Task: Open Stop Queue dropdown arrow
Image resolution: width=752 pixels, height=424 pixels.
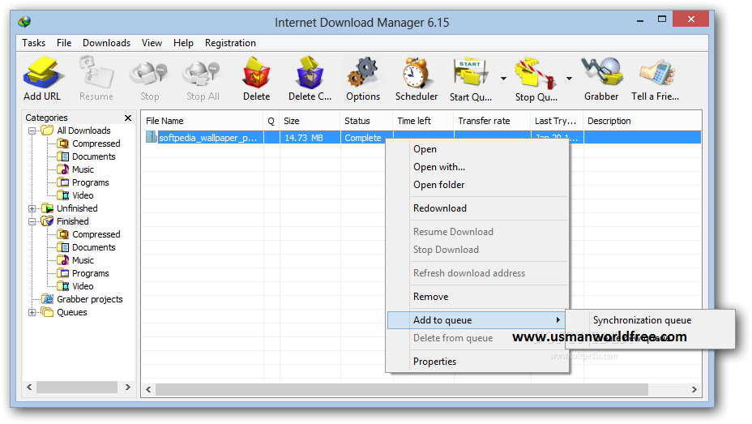Action: [x=570, y=78]
